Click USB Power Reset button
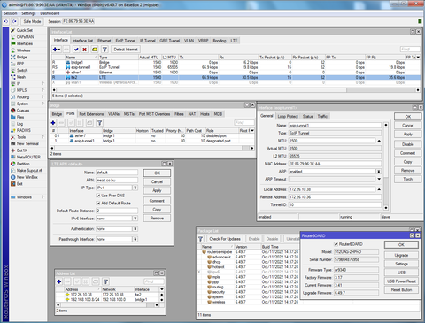This screenshot has height=323, width=425. click(x=401, y=281)
